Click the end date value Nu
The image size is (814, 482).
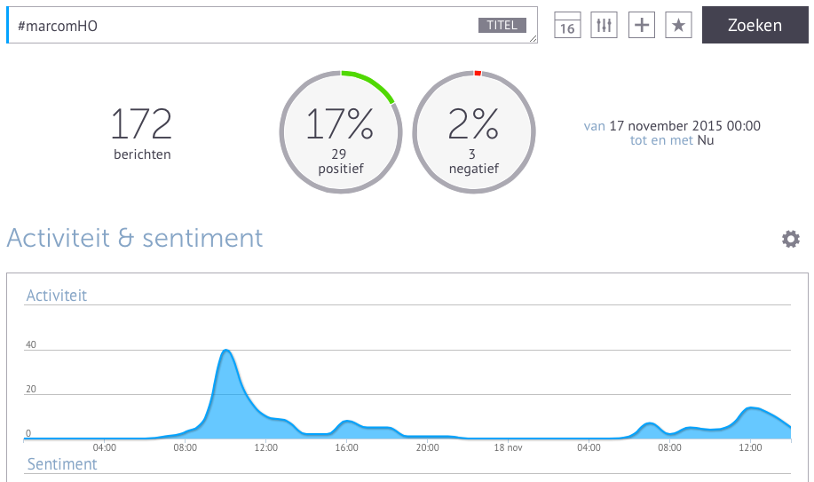(x=706, y=140)
